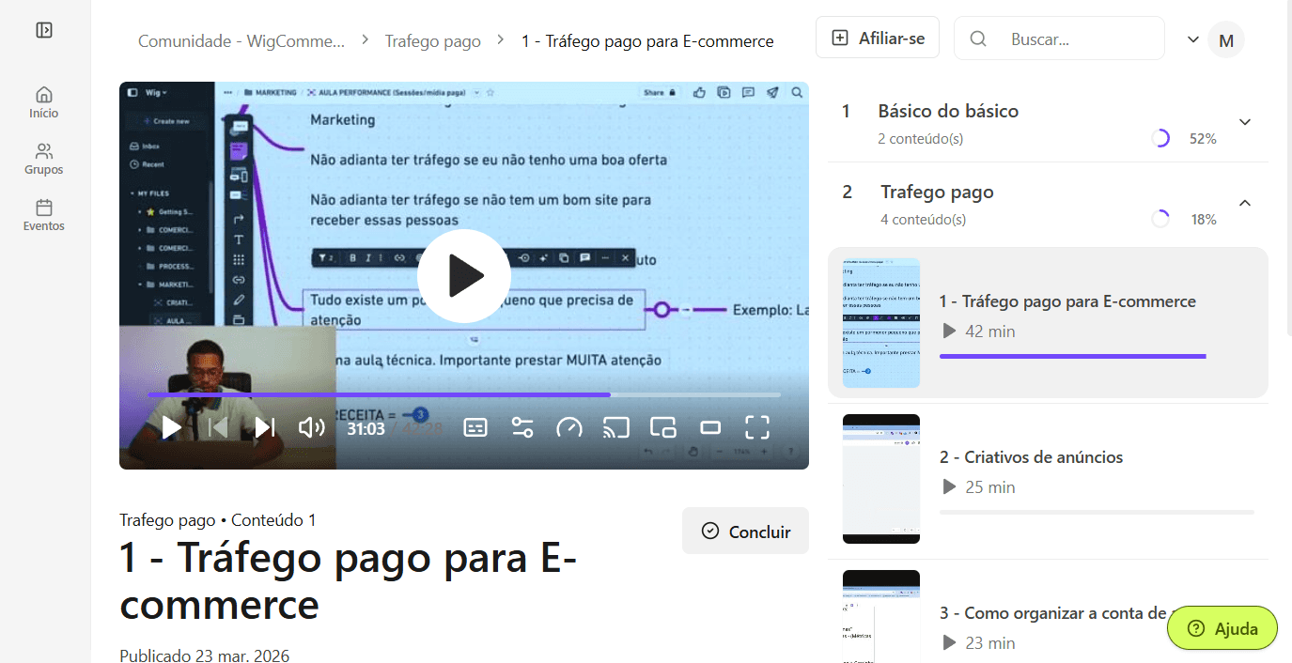Screen dimensions: 1292x663
Task: Open the user avatar M menu
Action: click(x=1226, y=39)
